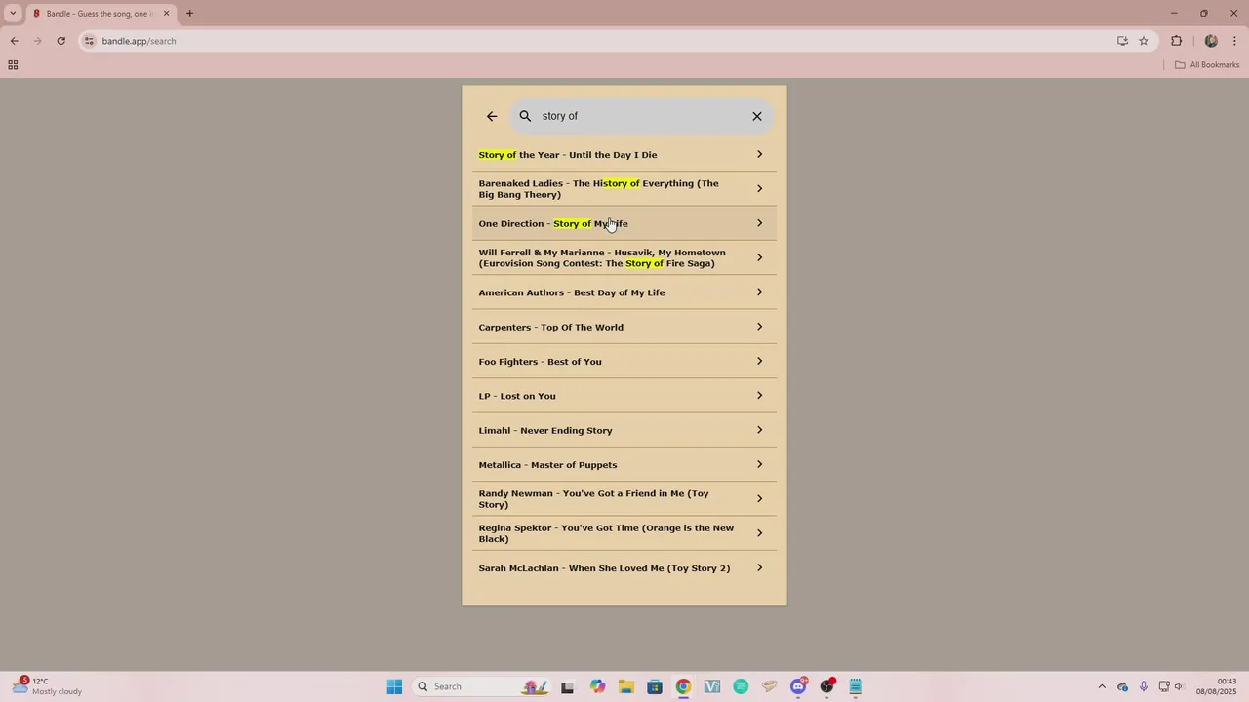Viewport: 1249px width, 702px height.
Task: View site information icon in address bar
Action: click(x=89, y=41)
